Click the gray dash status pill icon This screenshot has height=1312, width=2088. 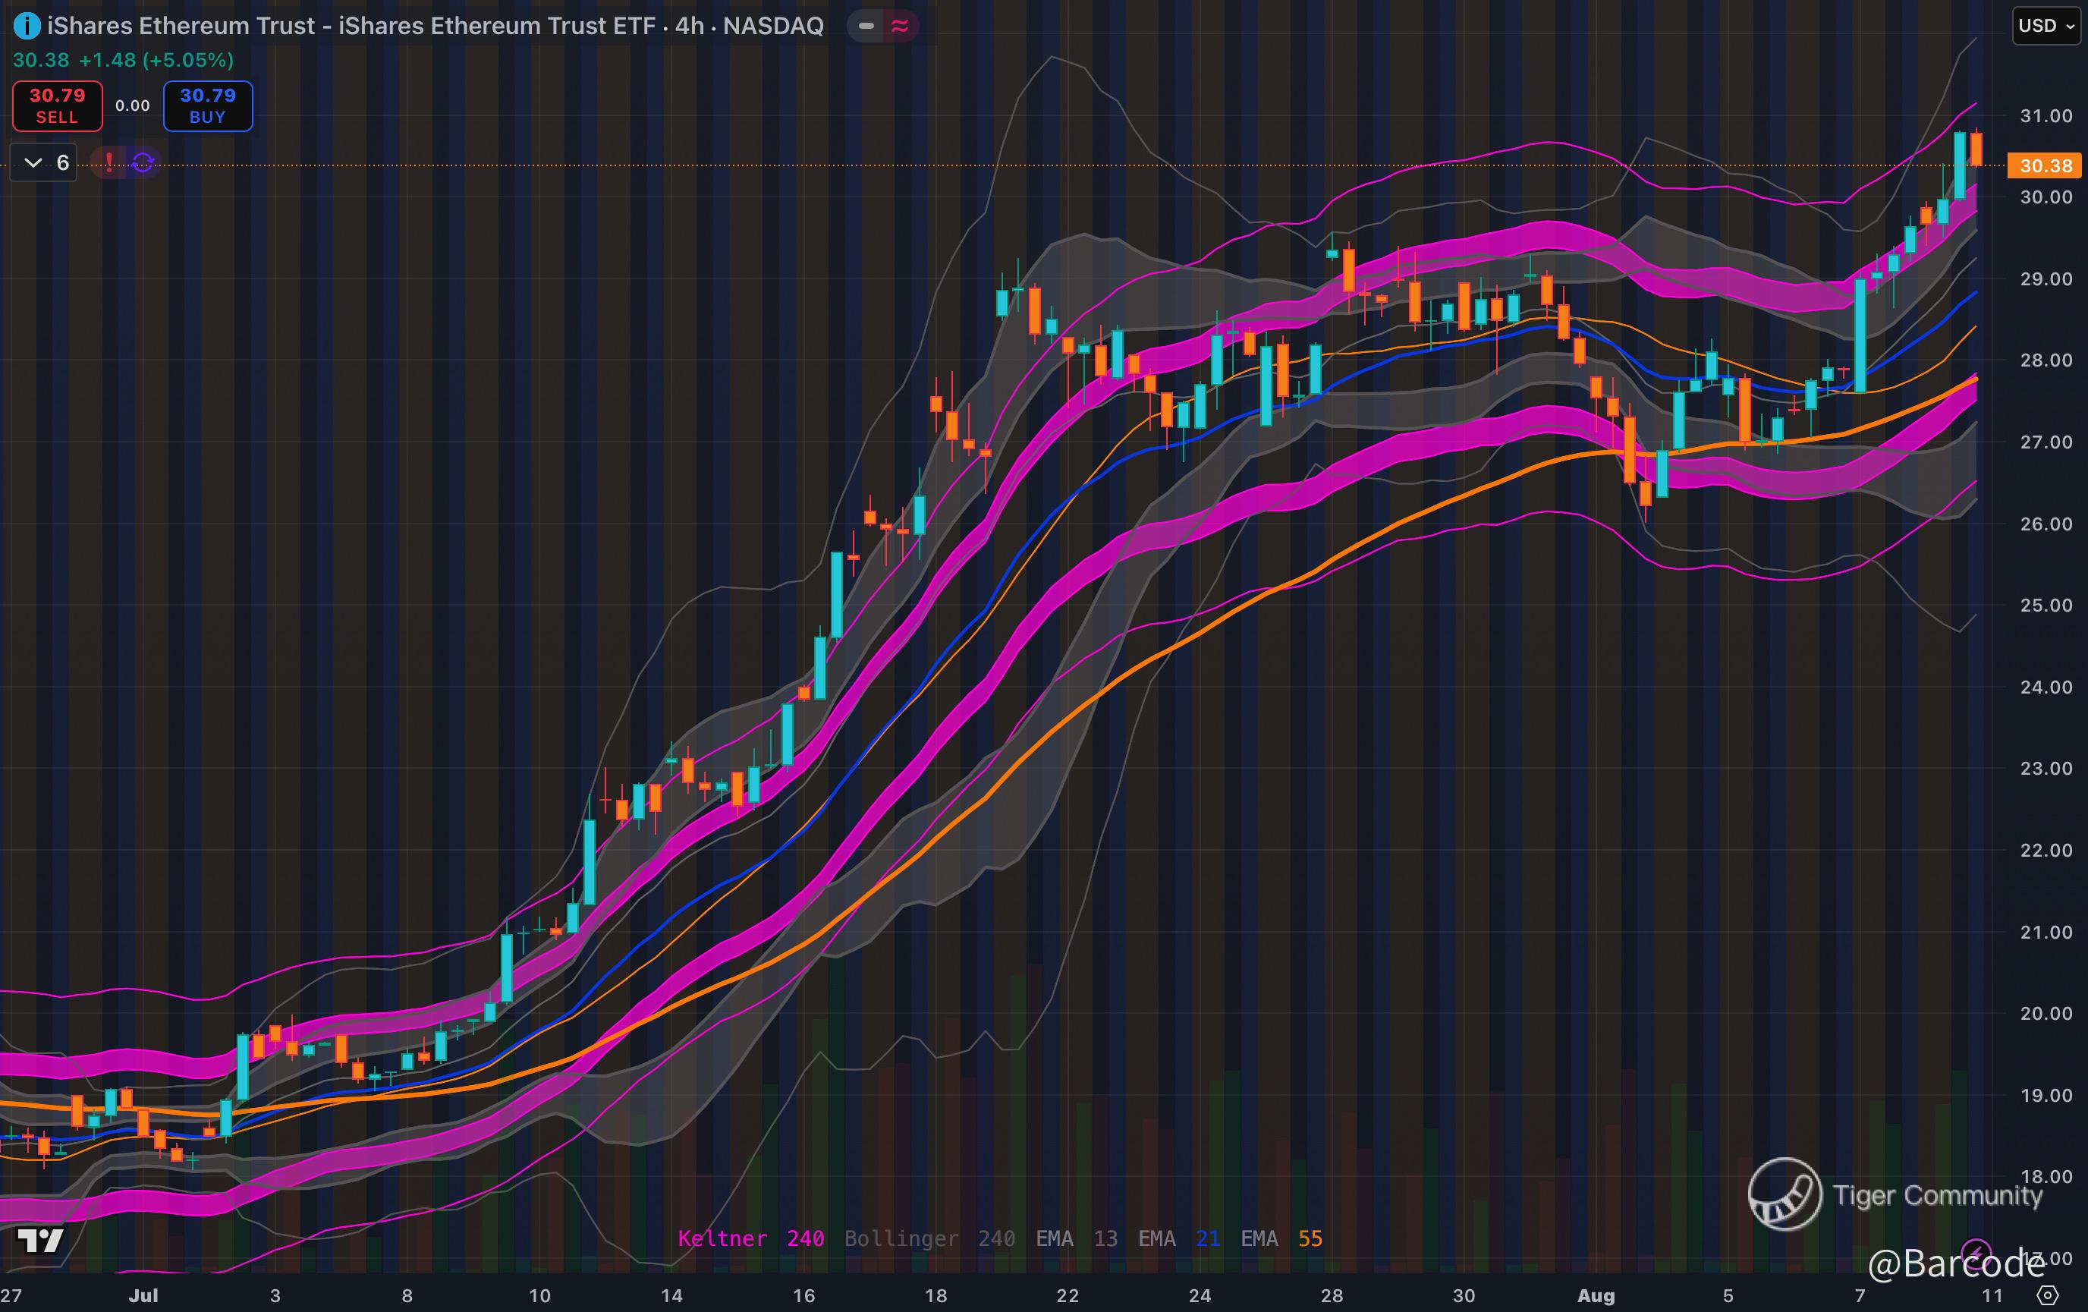tap(866, 26)
